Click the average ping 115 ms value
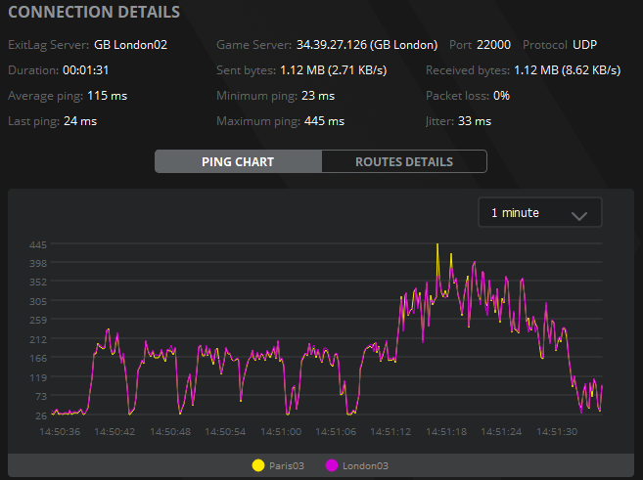 (107, 96)
